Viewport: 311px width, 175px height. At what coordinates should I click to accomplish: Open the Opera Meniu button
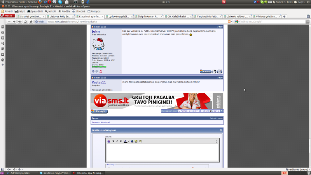9,16
